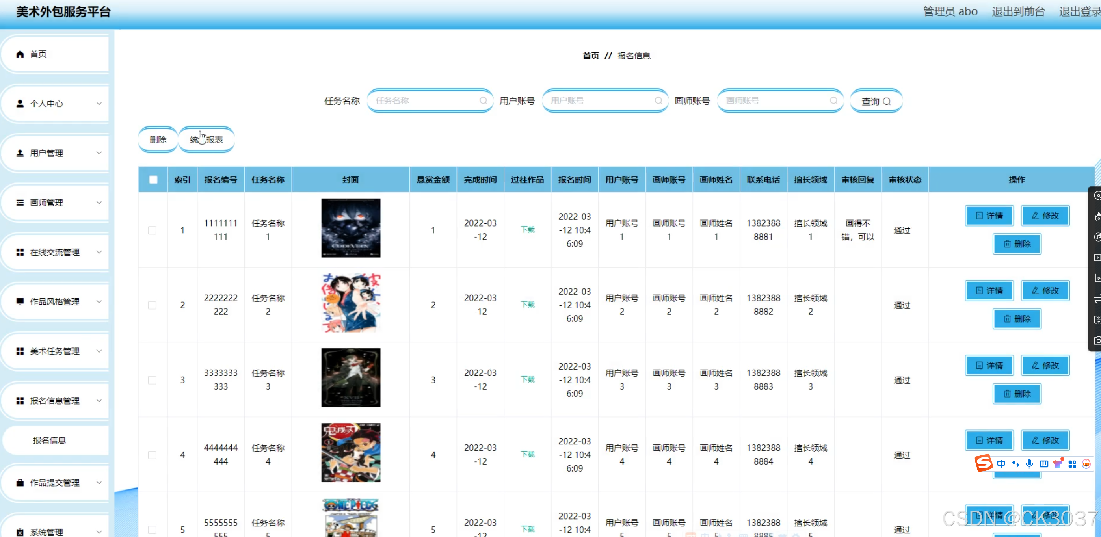Select the voice input microphone on Sogou toolbar
This screenshot has height=537, width=1101.
1030,464
